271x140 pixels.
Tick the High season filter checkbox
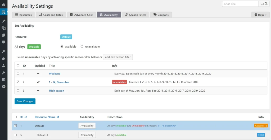[x=18, y=91]
